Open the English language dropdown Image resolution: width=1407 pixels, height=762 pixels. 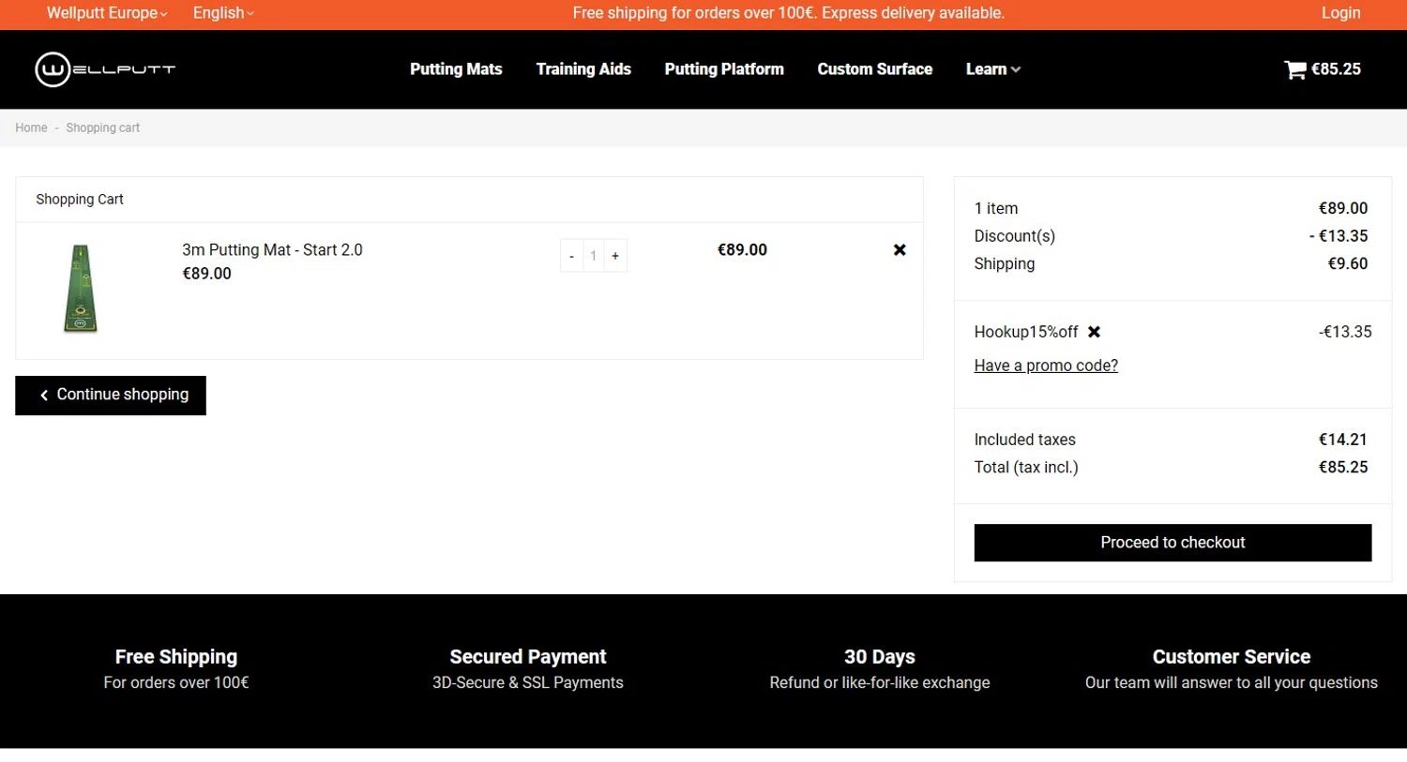(x=223, y=13)
